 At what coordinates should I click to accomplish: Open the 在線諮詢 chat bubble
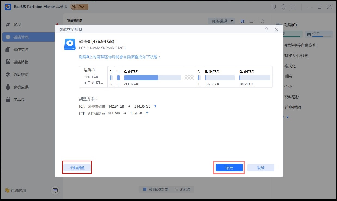(x=55, y=190)
